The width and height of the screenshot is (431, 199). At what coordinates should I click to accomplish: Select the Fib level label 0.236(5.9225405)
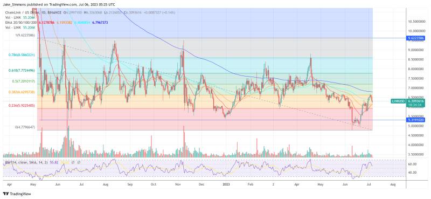pos(22,105)
